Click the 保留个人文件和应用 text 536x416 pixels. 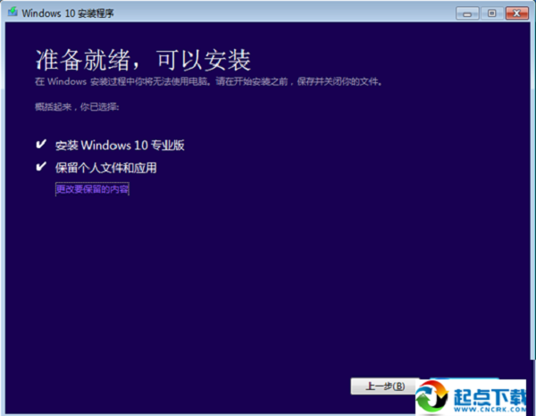(106, 168)
